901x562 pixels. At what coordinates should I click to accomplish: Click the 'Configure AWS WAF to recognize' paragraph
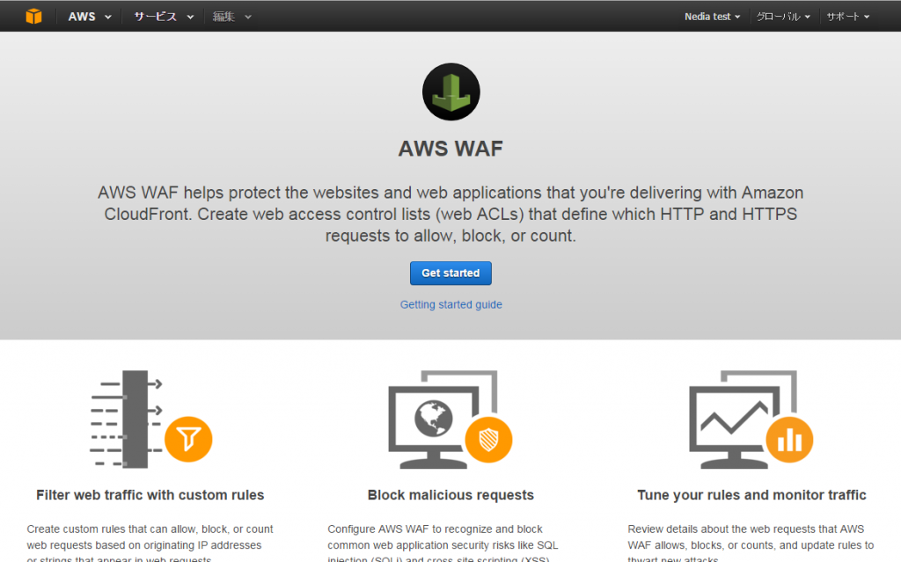tap(443, 543)
